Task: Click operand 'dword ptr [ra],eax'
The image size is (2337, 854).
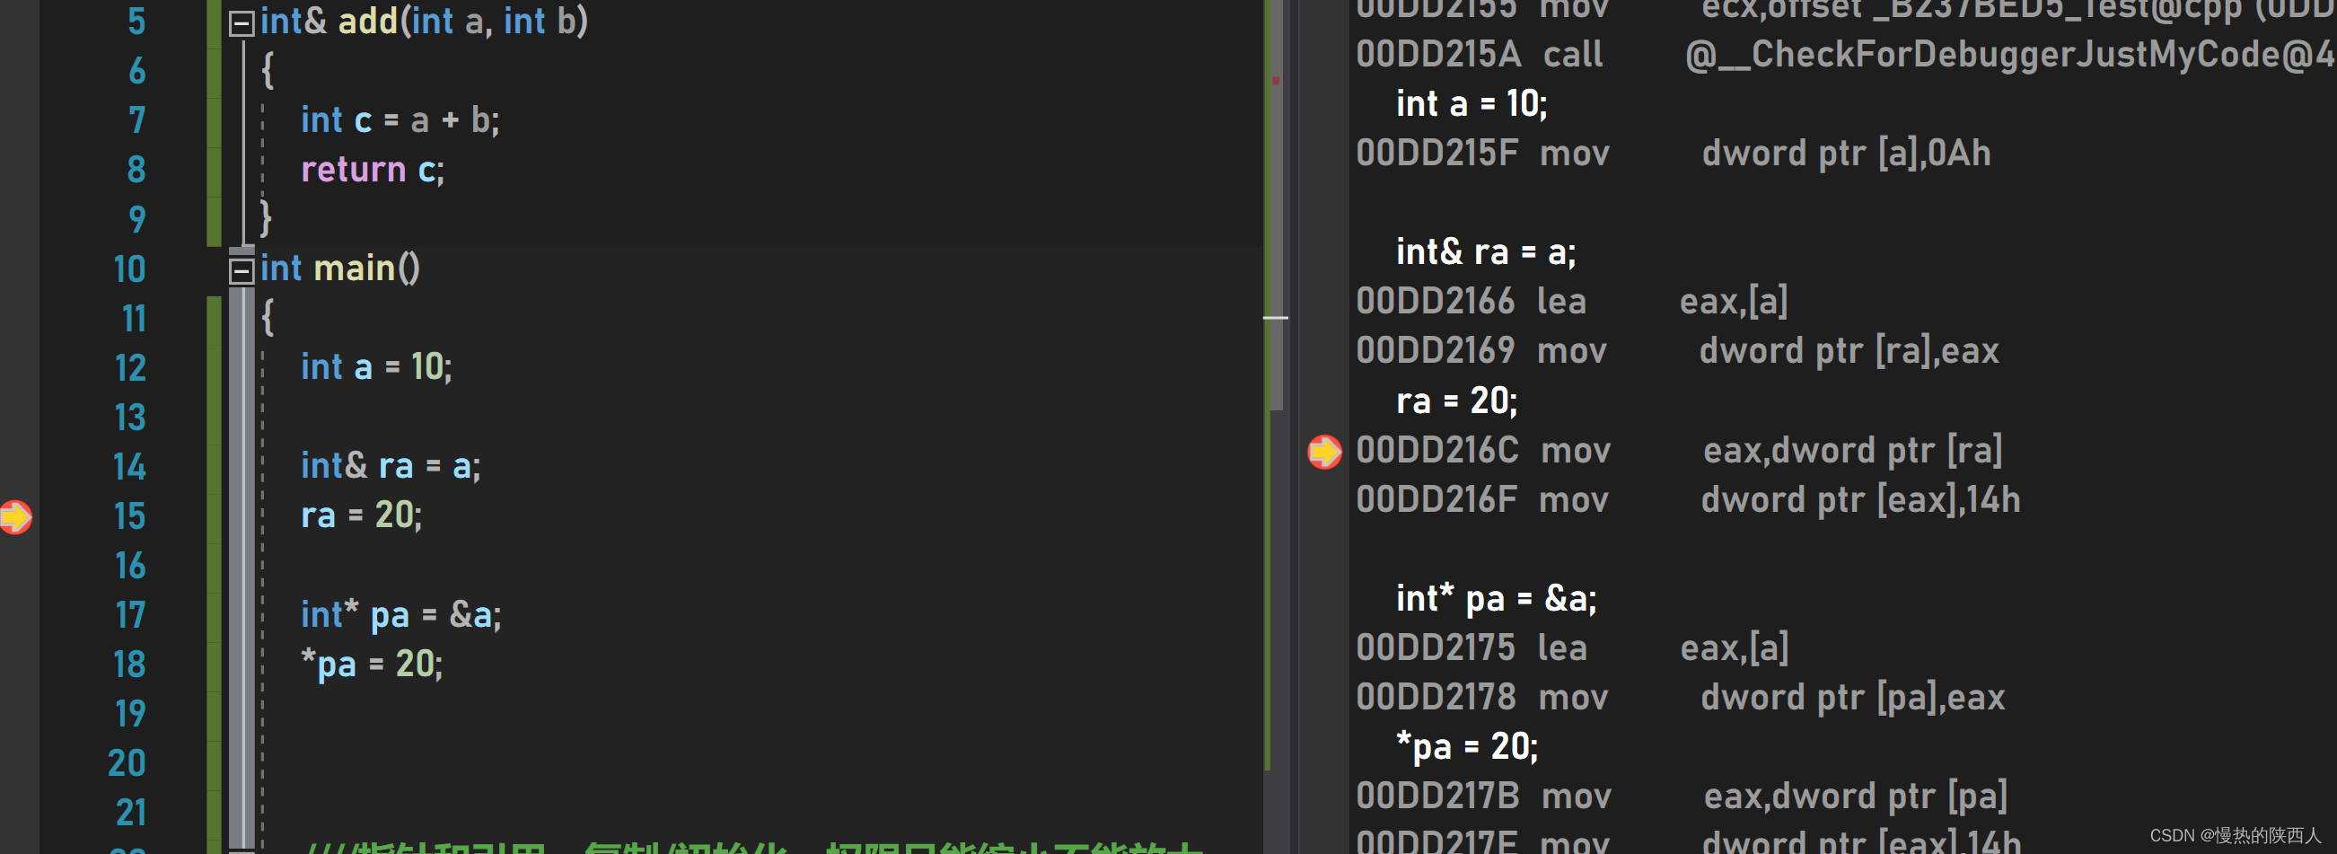Action: 1849,352
